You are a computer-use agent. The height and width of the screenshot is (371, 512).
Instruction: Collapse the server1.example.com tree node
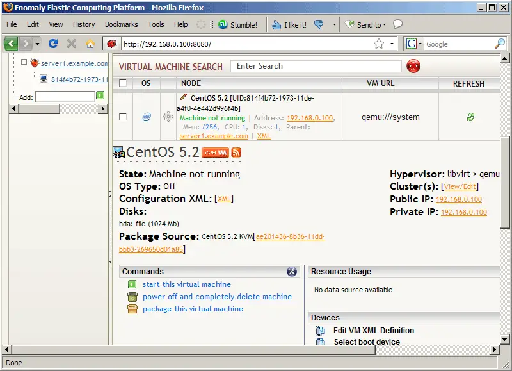[x=24, y=62]
